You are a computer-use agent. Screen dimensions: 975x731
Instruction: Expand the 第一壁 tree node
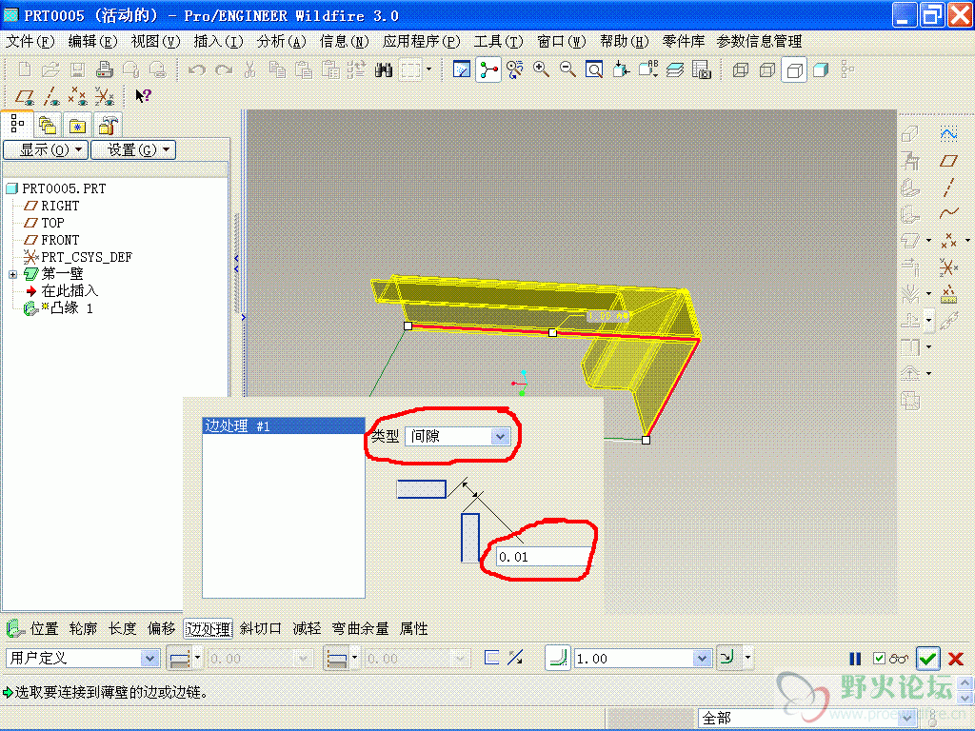point(12,274)
